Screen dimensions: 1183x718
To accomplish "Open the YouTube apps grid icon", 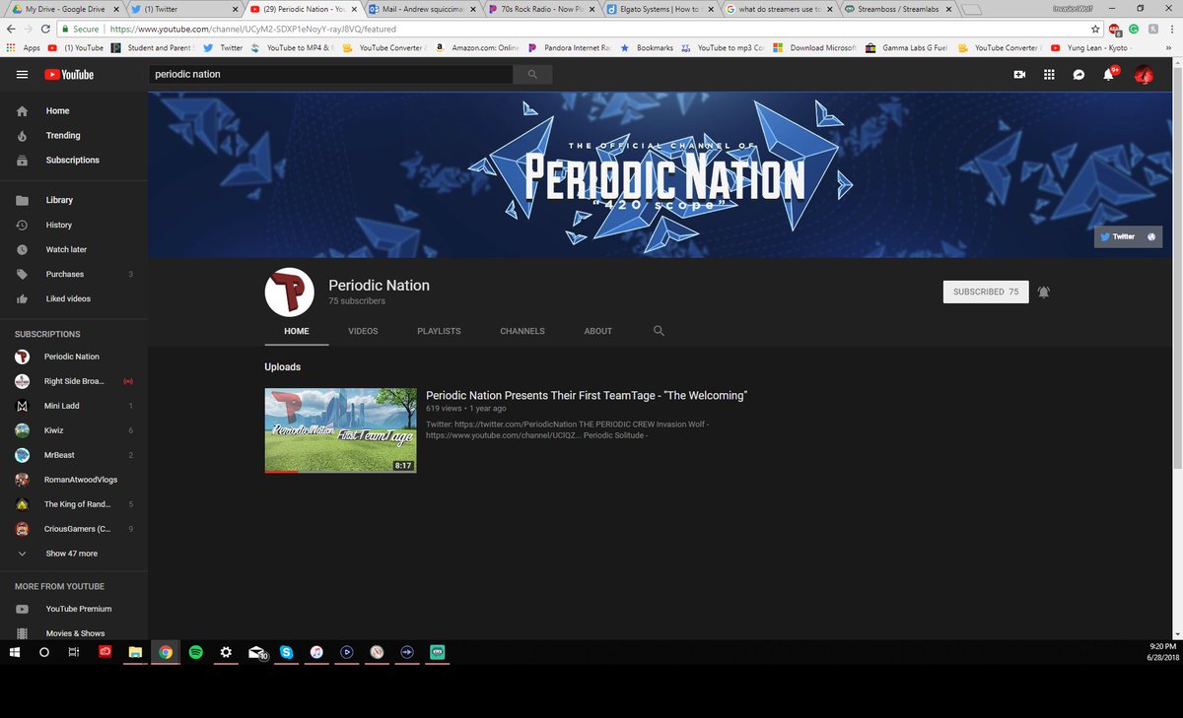I will tap(1049, 75).
